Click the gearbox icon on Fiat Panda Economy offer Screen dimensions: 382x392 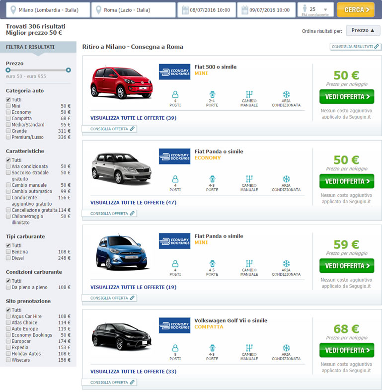tap(249, 179)
